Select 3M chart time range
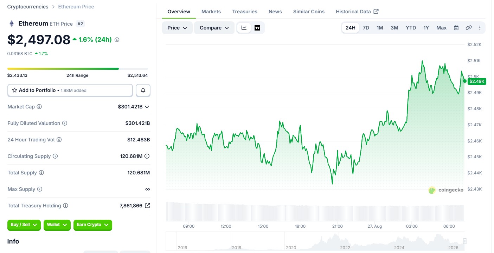This screenshot has height=253, width=494. coord(394,28)
